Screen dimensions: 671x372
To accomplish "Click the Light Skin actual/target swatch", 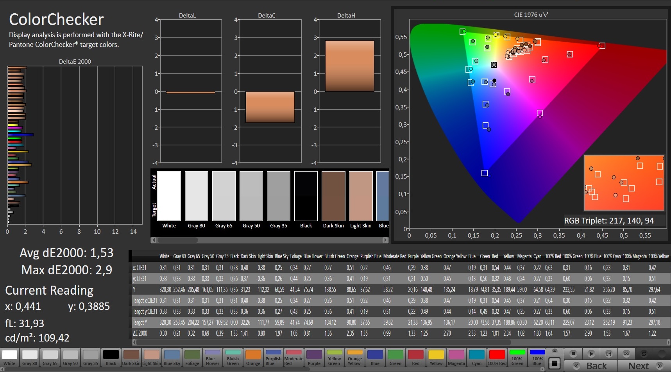I will [x=361, y=196].
